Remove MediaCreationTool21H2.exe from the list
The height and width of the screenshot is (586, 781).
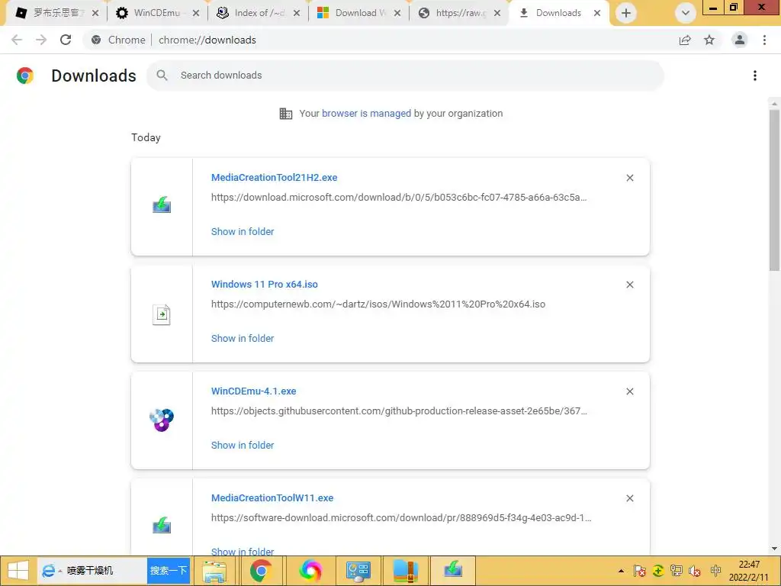[x=629, y=178]
